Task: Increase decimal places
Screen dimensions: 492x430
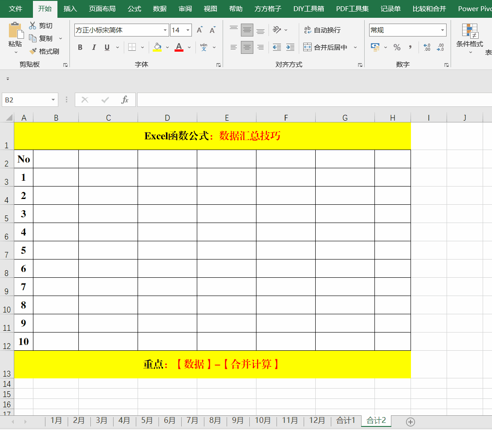Action: (427, 47)
